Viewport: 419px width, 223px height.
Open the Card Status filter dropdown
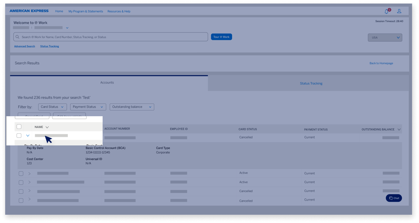point(52,107)
